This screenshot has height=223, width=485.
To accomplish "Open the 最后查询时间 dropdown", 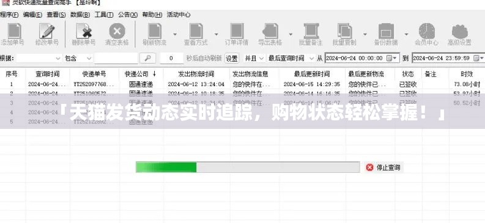I will [311, 58].
